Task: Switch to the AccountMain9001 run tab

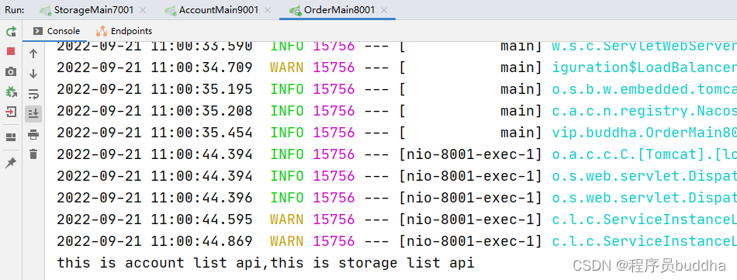Action: [219, 10]
